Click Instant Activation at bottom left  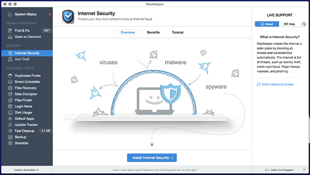26,170
